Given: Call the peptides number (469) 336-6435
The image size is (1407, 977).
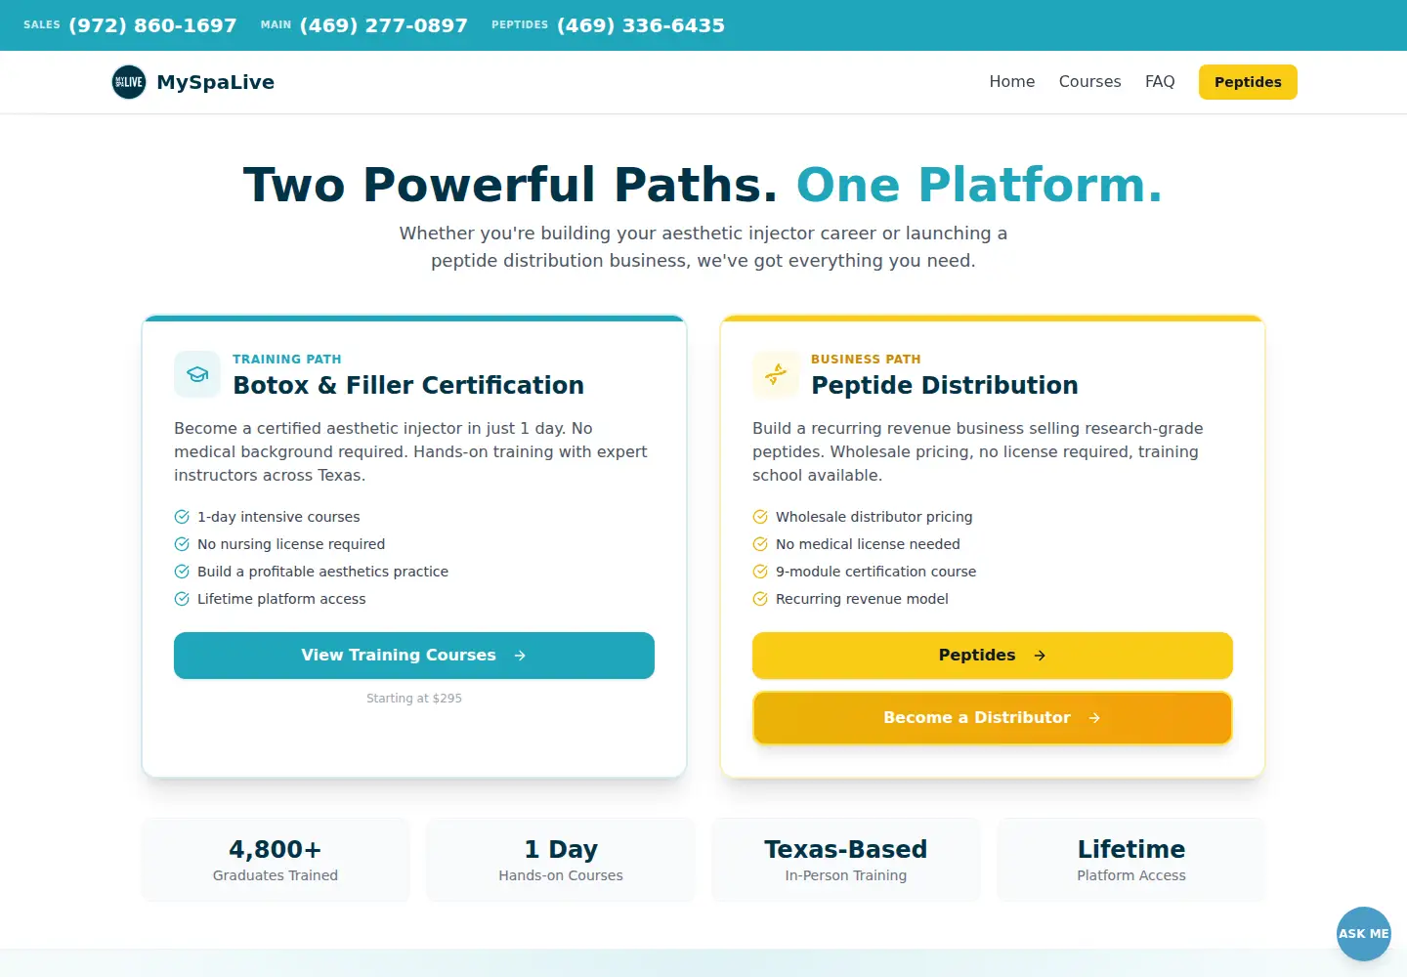Looking at the screenshot, I should coord(641,25).
